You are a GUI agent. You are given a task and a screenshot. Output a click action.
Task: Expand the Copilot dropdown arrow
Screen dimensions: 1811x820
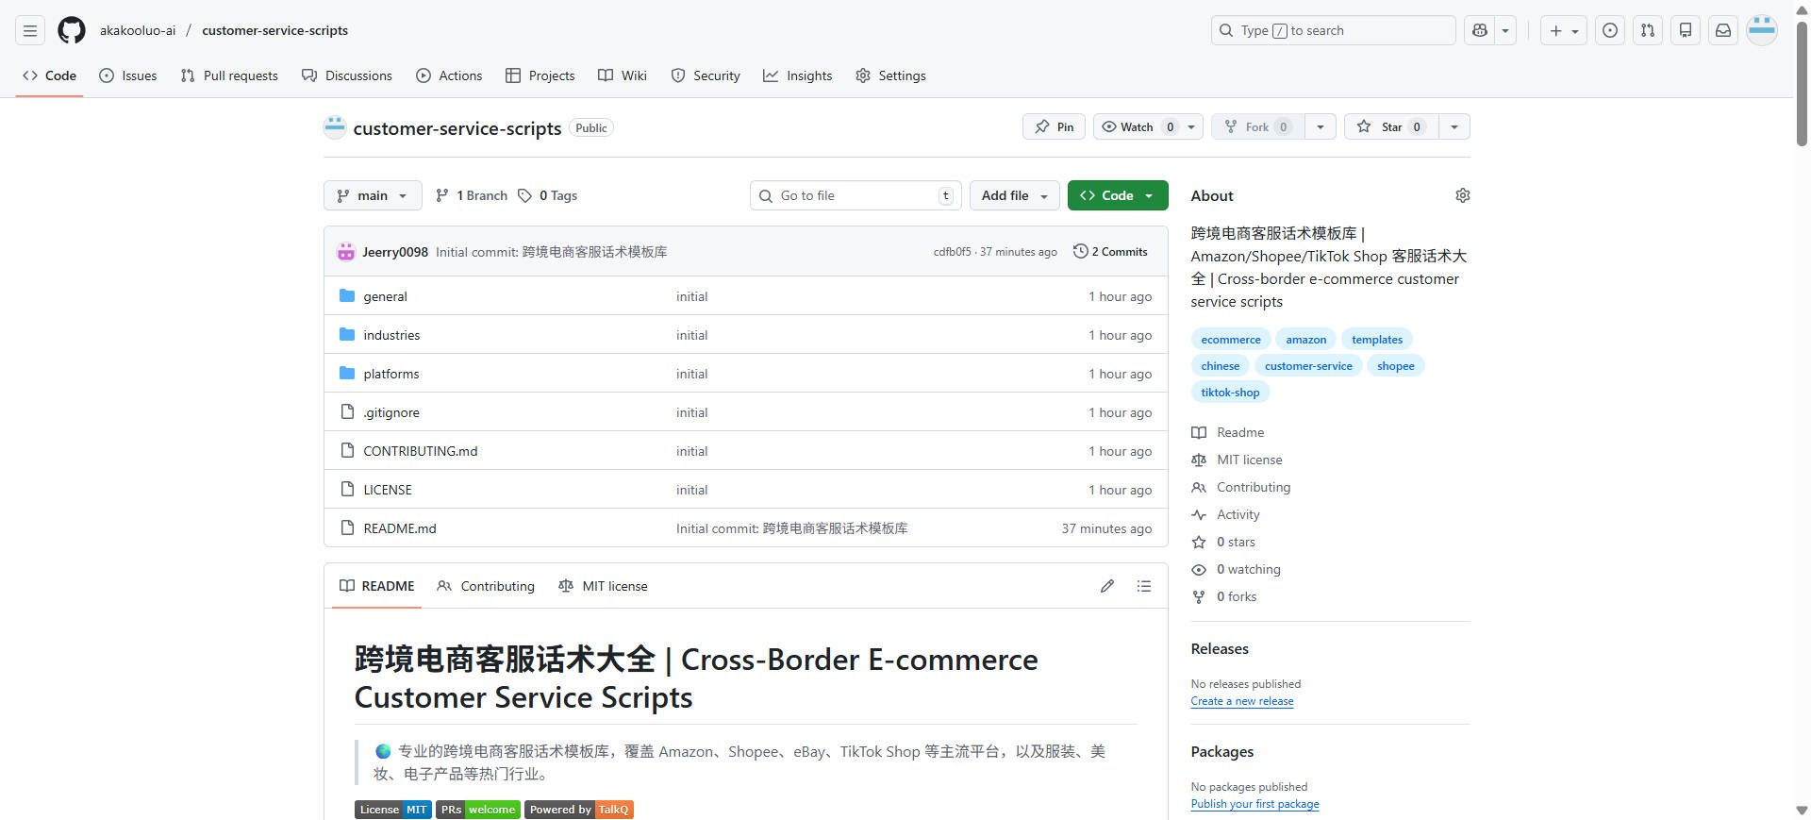[x=1506, y=30]
